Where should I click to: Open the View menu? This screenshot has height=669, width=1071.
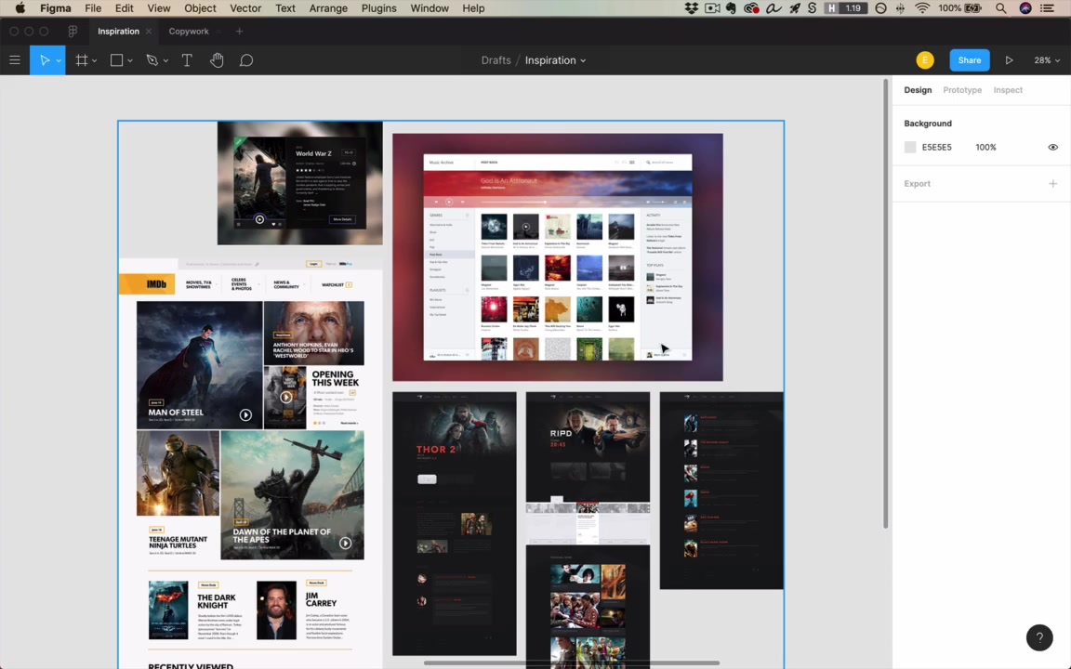pyautogui.click(x=158, y=8)
